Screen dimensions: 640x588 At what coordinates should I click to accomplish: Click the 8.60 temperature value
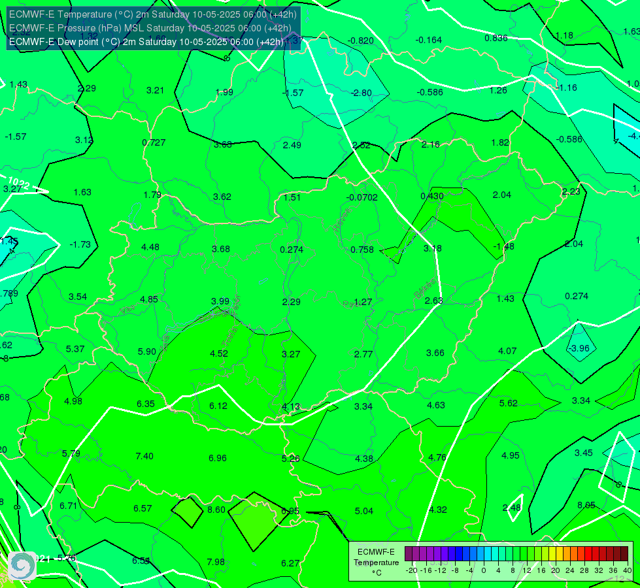[x=216, y=510]
